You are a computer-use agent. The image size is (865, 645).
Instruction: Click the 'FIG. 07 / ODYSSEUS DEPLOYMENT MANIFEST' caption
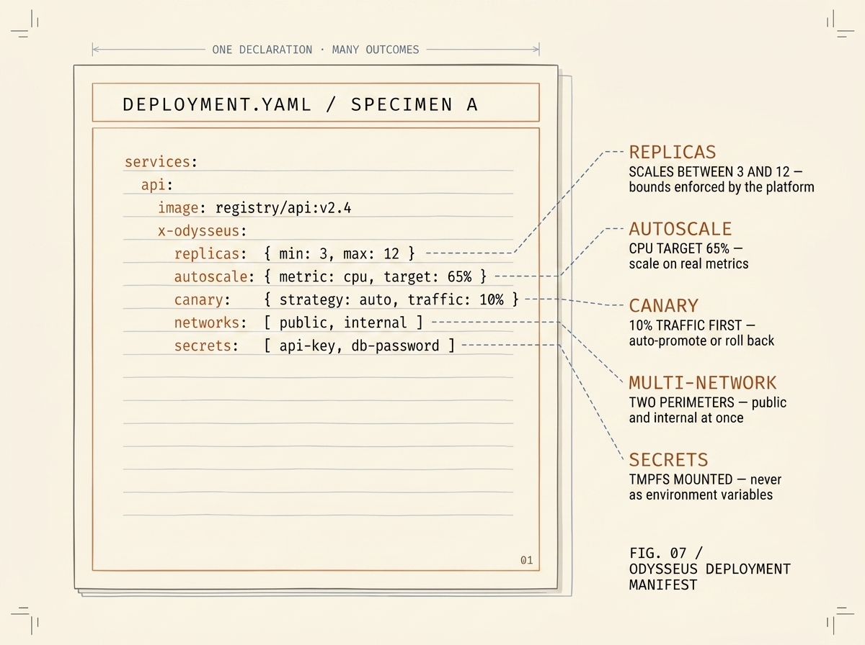(x=710, y=569)
